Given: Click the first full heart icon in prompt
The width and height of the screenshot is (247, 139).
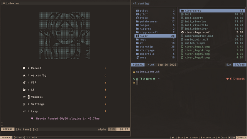Looking at the screenshot, I should (227, 79).
